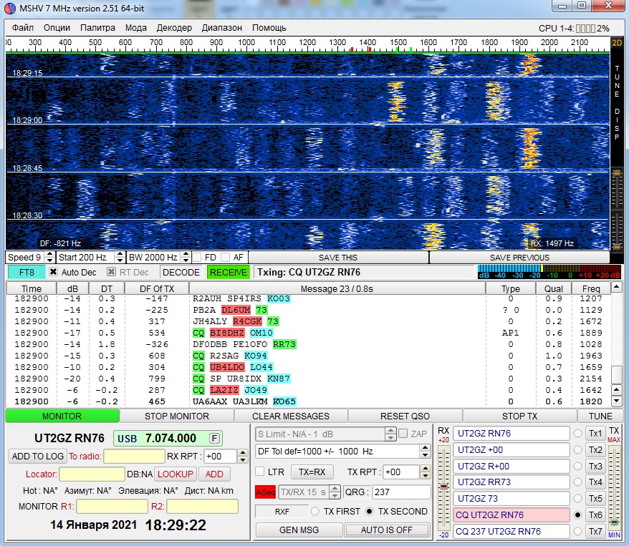The height and width of the screenshot is (546, 629).
Task: Open the Декодер menu
Action: 174,28
